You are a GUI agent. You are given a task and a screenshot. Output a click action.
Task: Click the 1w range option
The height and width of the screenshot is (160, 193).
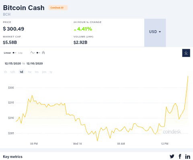pyautogui.click(x=30, y=72)
